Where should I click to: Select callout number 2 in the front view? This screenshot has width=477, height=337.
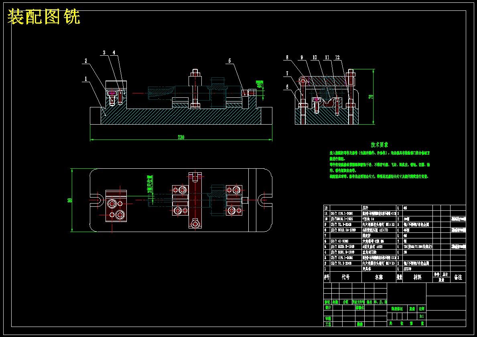86,61
